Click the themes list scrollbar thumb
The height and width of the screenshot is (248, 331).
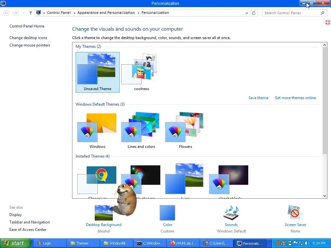[x=325, y=101]
